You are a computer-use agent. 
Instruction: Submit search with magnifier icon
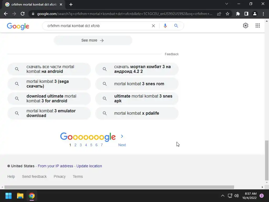[x=176, y=26]
